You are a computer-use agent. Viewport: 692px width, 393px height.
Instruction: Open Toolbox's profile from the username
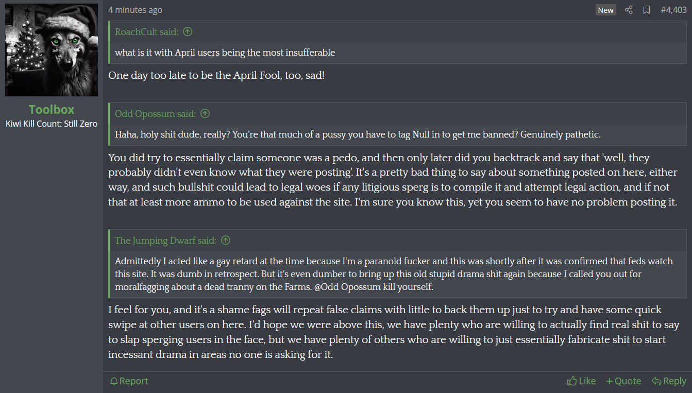pos(52,110)
